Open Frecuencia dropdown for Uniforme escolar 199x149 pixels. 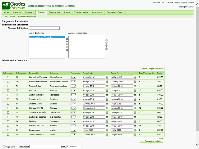(x=73, y=104)
